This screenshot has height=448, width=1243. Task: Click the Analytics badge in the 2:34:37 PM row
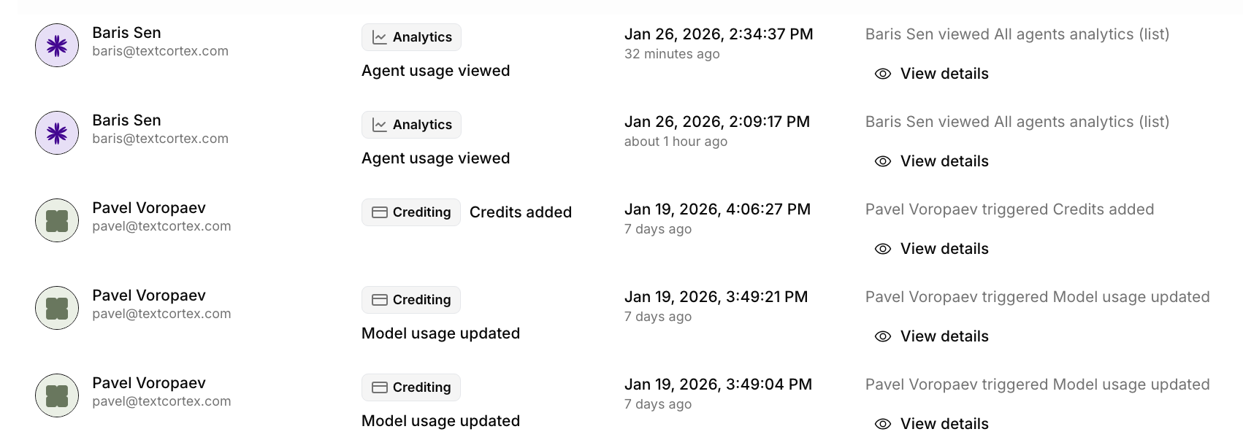click(411, 37)
